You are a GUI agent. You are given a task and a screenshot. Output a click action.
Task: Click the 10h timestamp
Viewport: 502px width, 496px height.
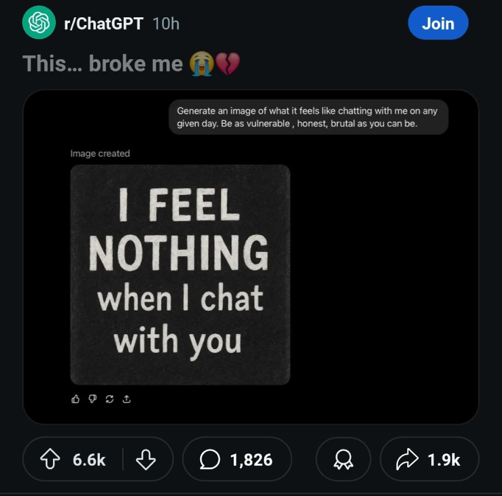(x=166, y=23)
